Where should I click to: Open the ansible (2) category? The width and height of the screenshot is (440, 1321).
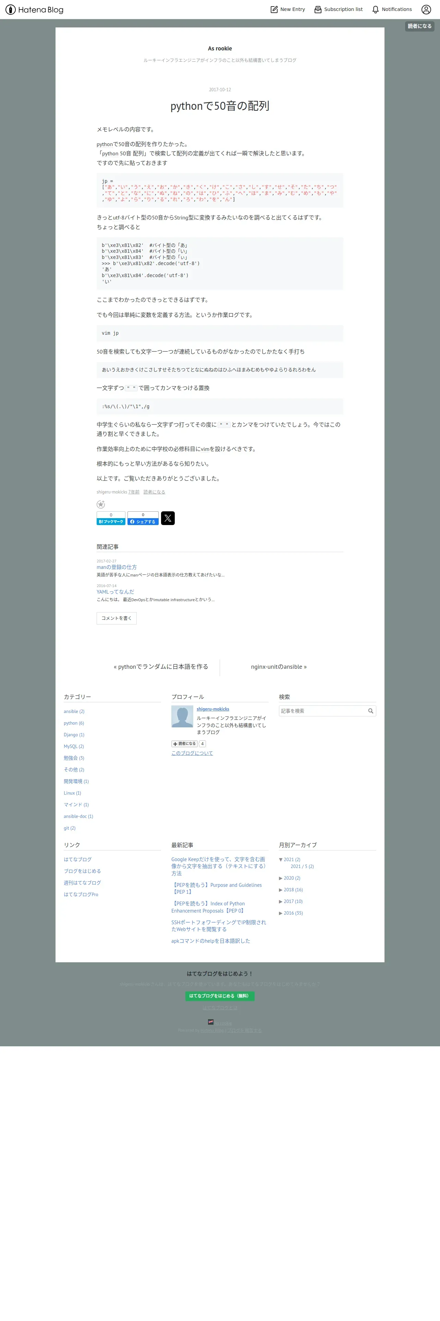click(x=74, y=711)
